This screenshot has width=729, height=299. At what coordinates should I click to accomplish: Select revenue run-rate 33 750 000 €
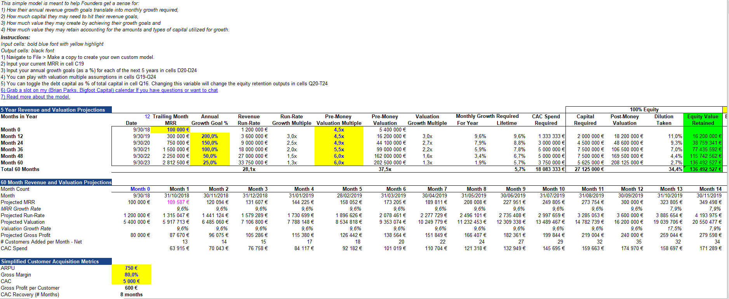pos(253,162)
